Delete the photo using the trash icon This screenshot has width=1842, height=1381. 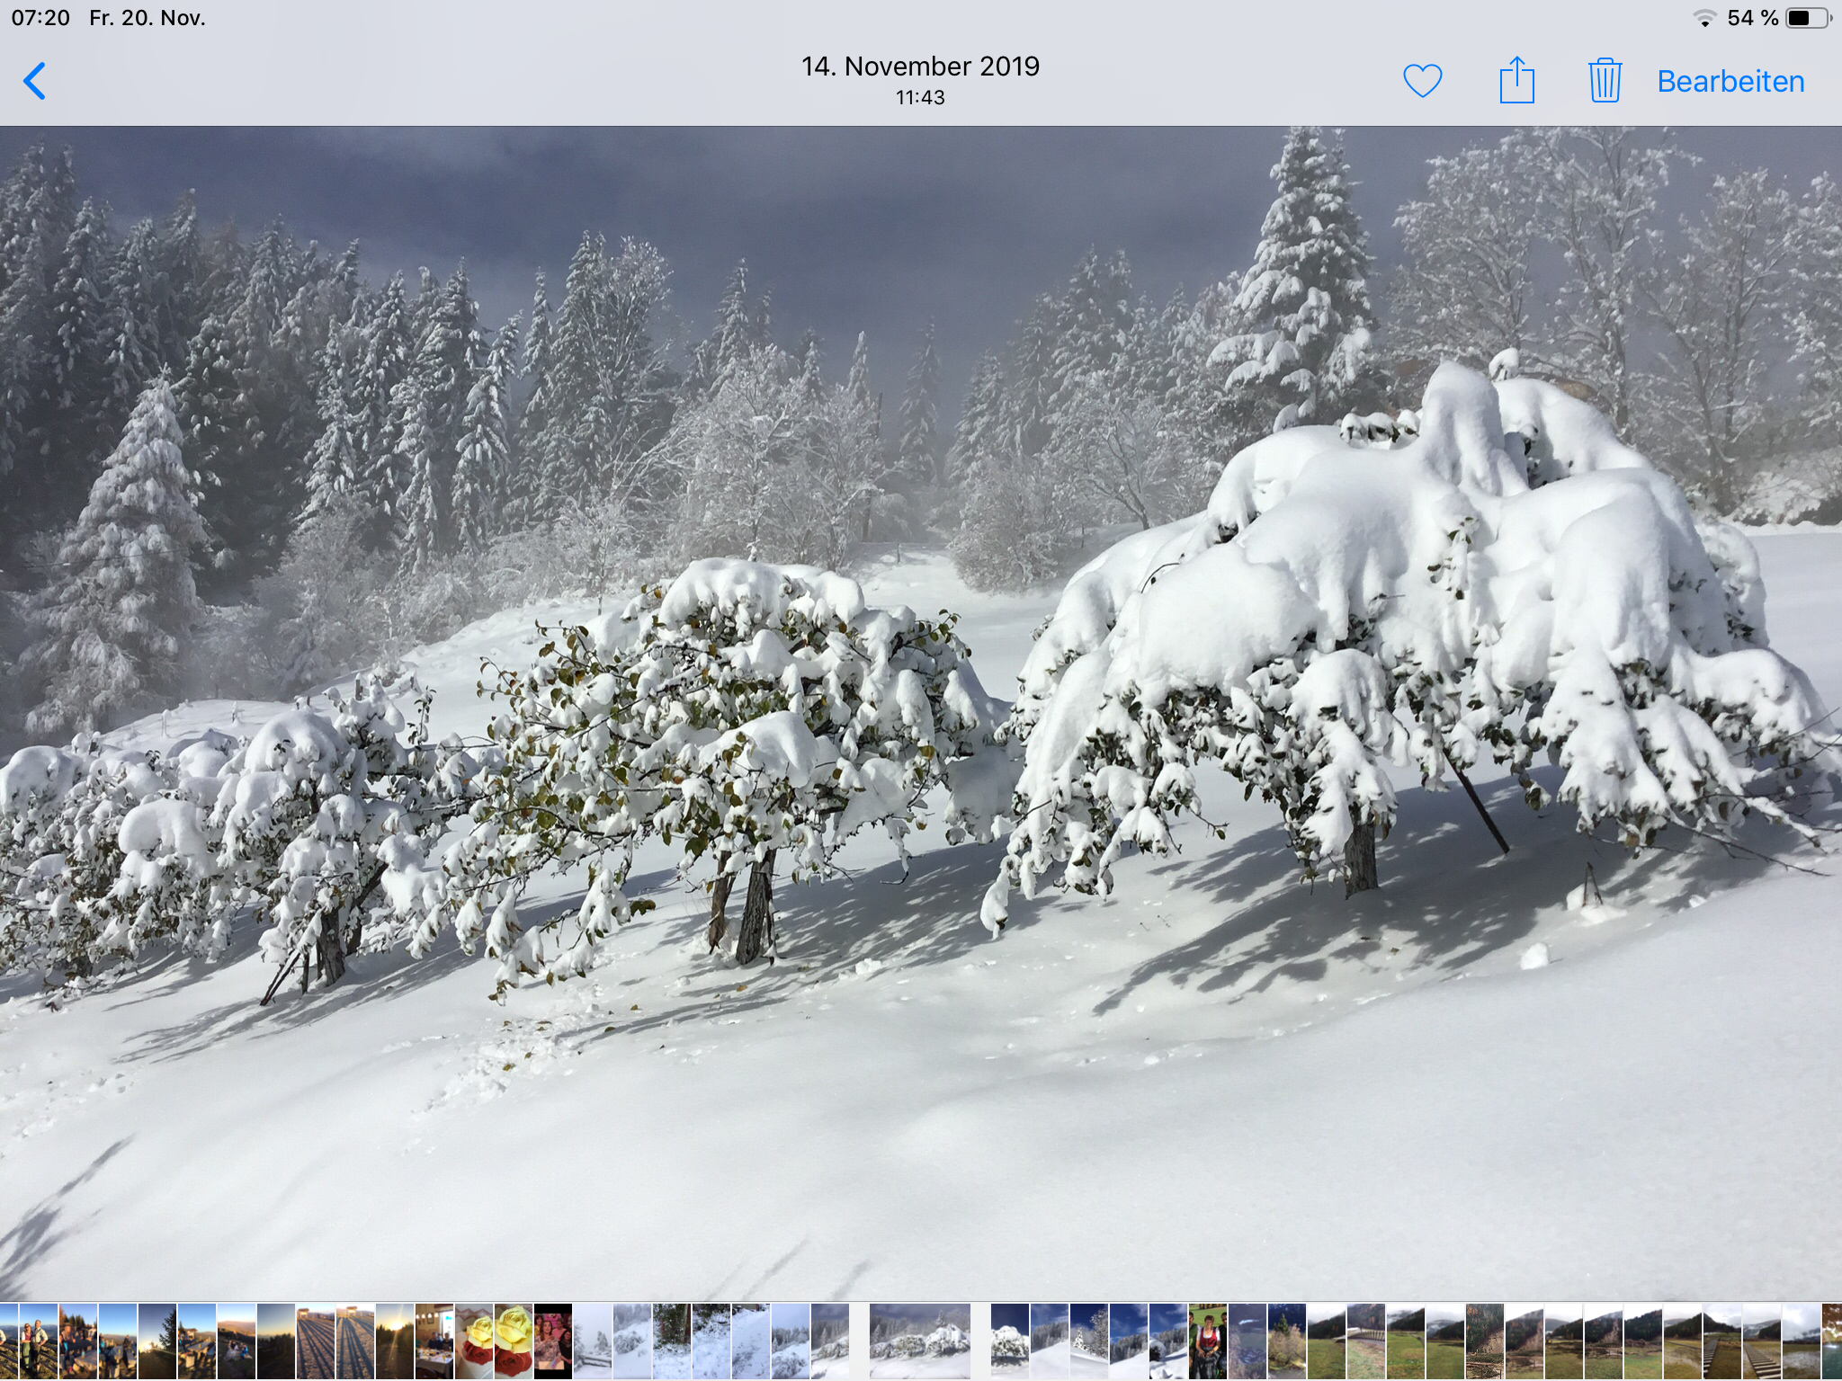[1605, 80]
